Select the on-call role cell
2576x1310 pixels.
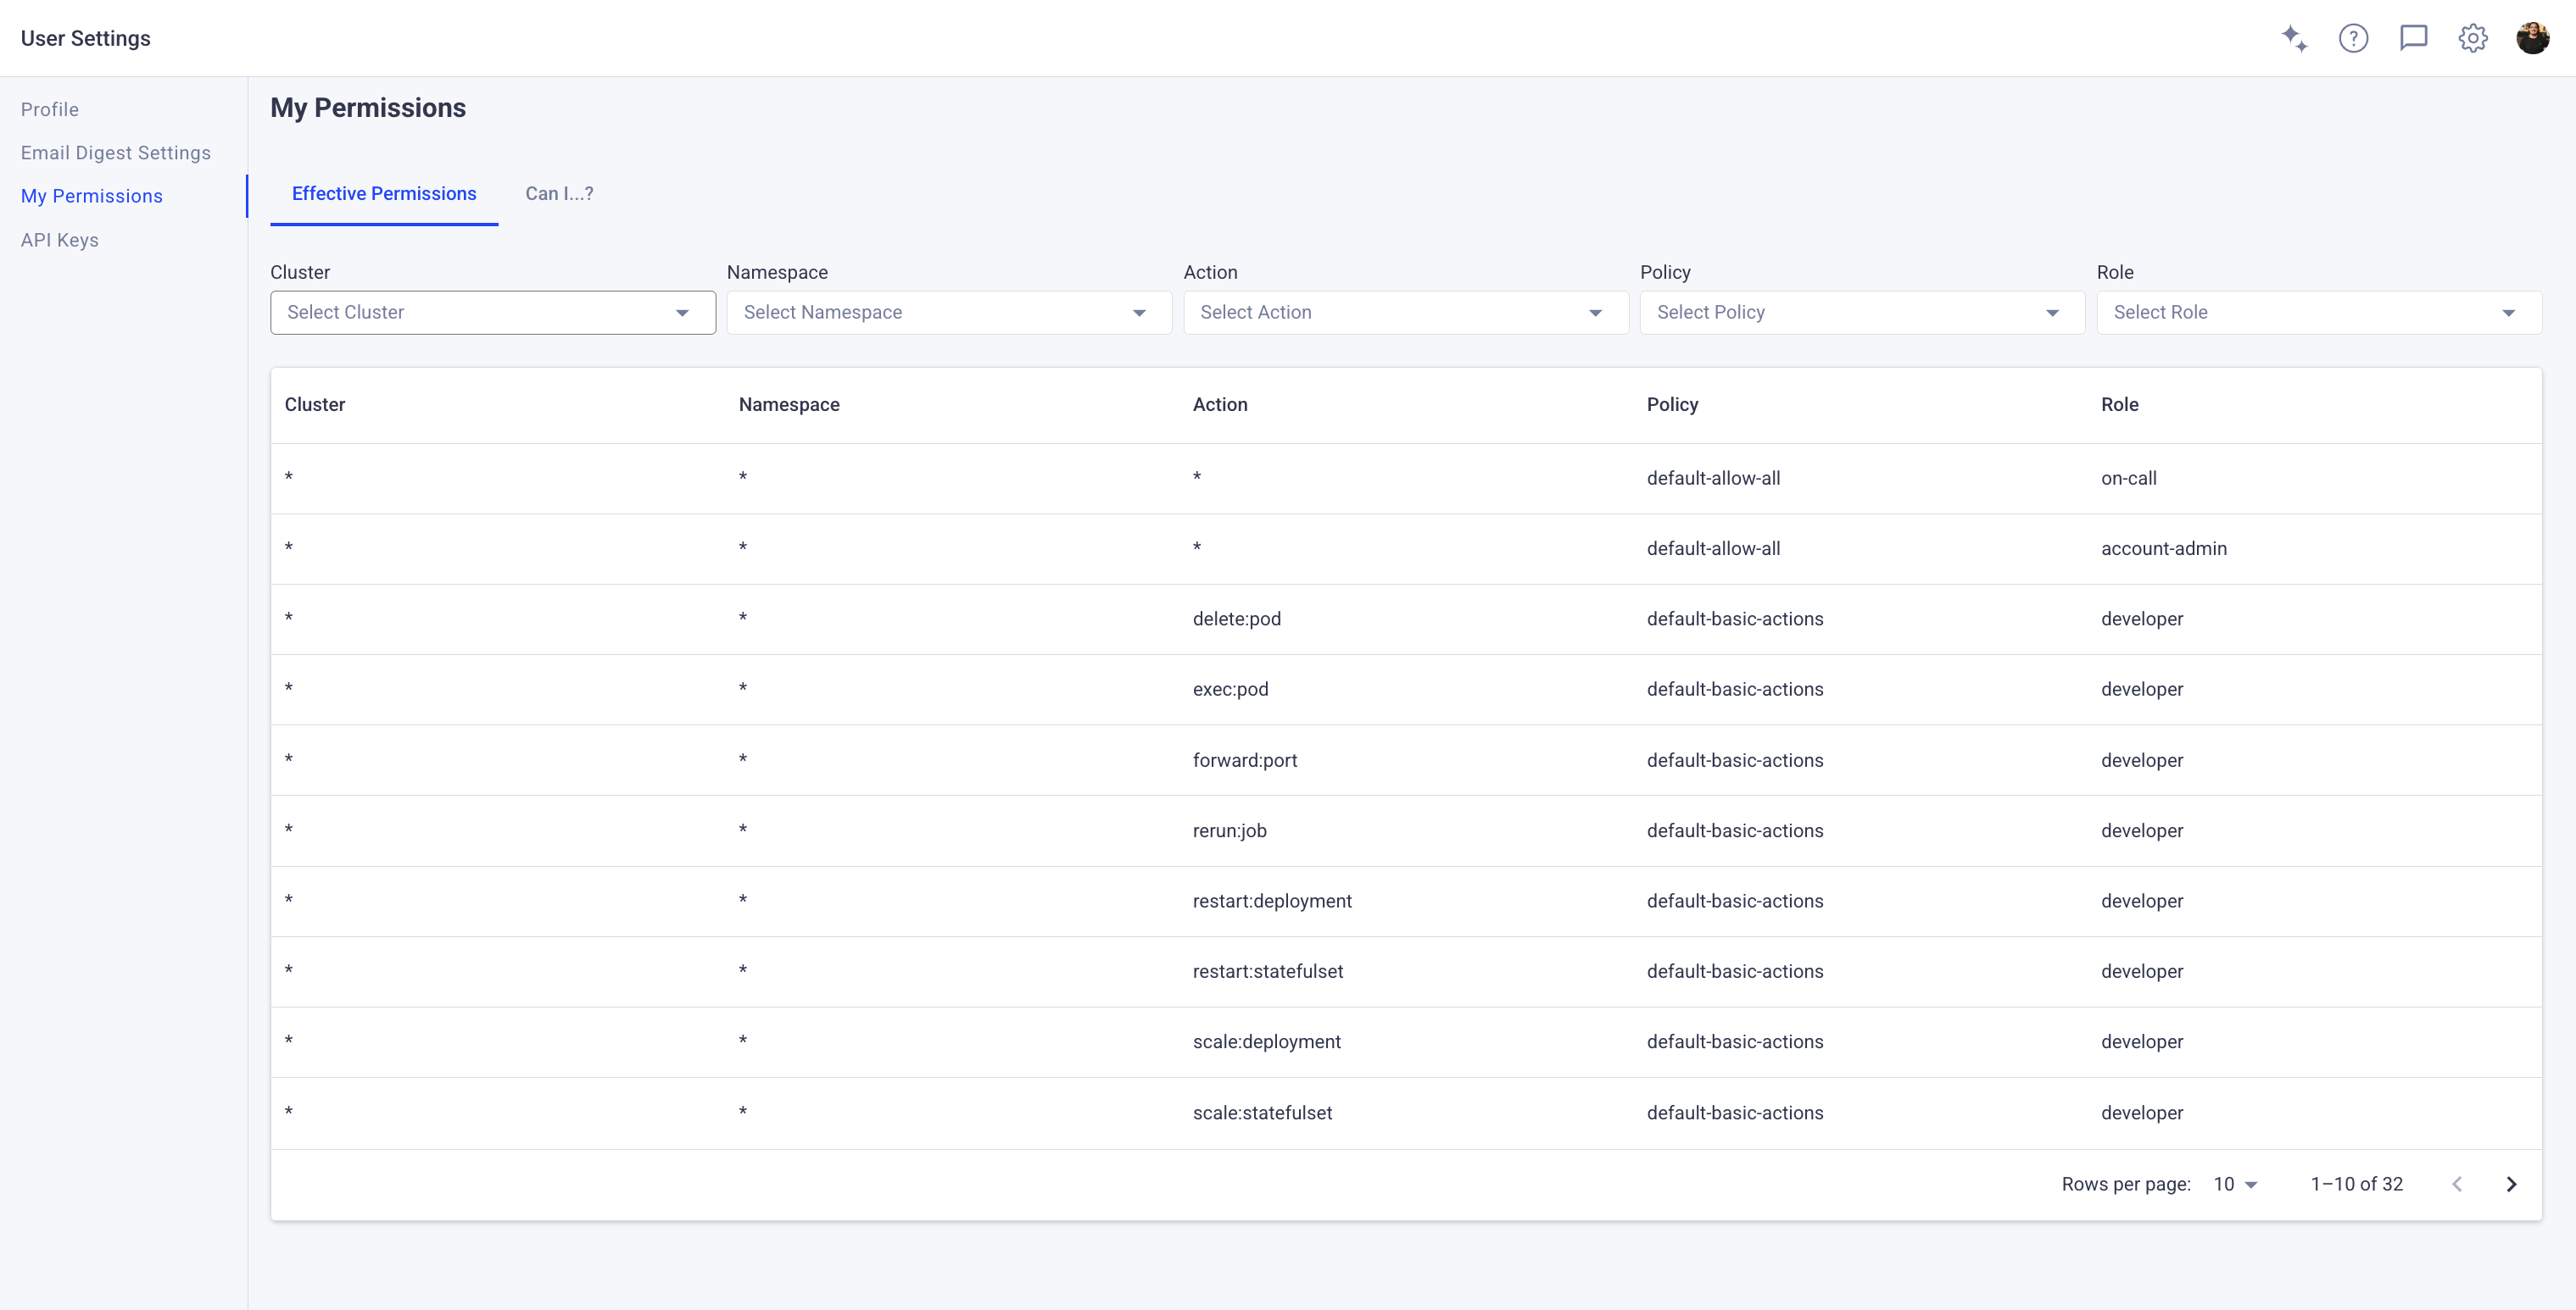pos(2128,479)
